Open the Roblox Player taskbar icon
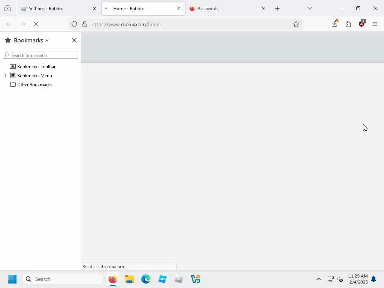 (x=179, y=279)
